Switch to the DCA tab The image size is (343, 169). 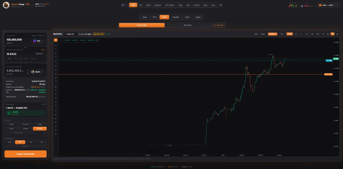[154, 17]
